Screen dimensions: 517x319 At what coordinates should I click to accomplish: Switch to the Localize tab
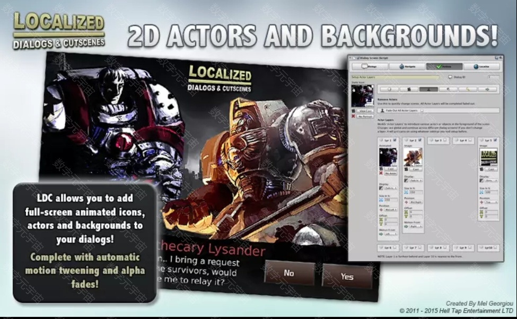pos(481,67)
